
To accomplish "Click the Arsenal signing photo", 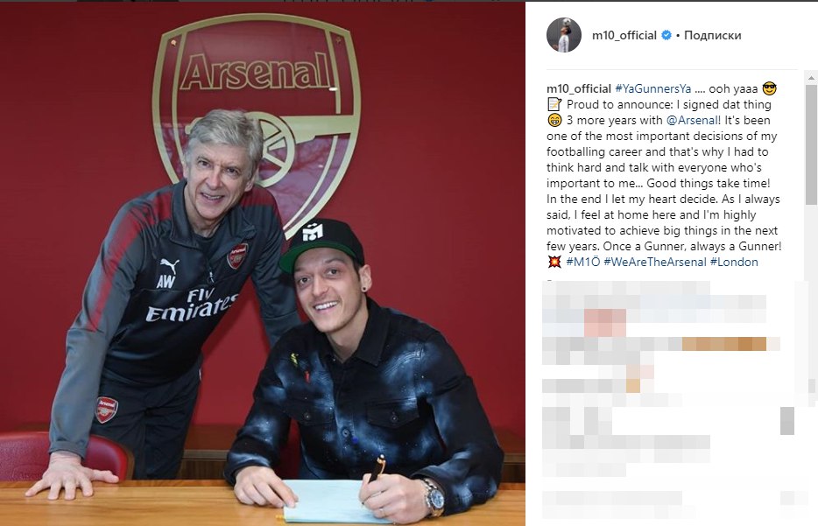I will 263,263.
